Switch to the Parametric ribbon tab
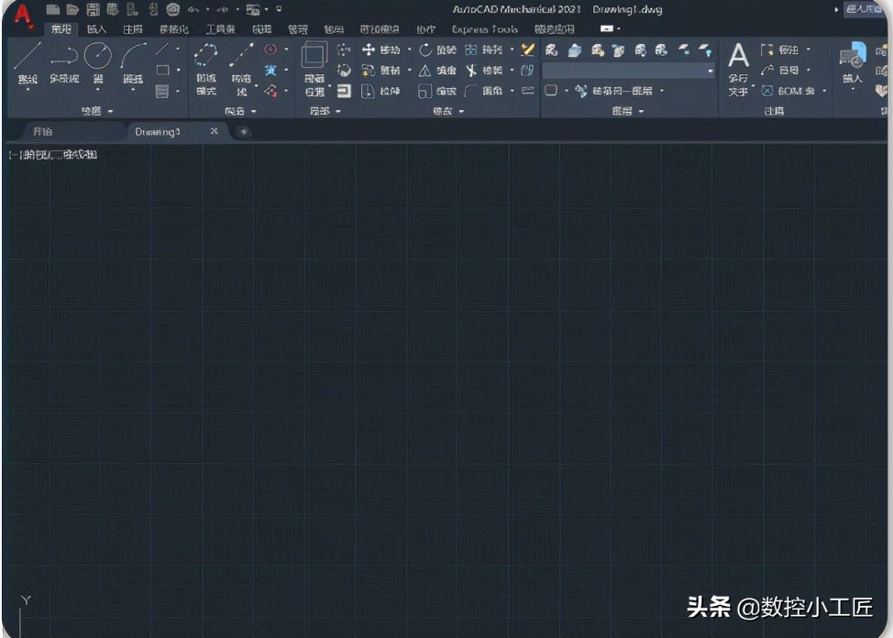 [x=173, y=28]
